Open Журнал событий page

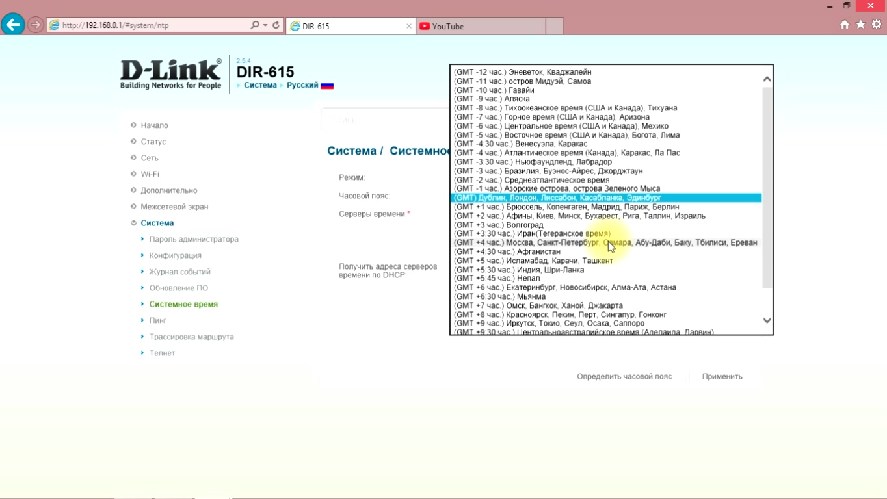pyautogui.click(x=179, y=272)
